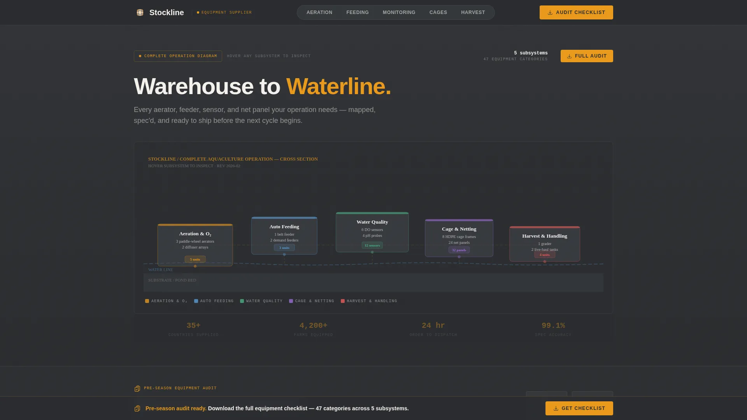Viewport: 747px width, 420px height.
Task: Click 'Pre-season audit ready.' banner text
Action: click(x=176, y=408)
